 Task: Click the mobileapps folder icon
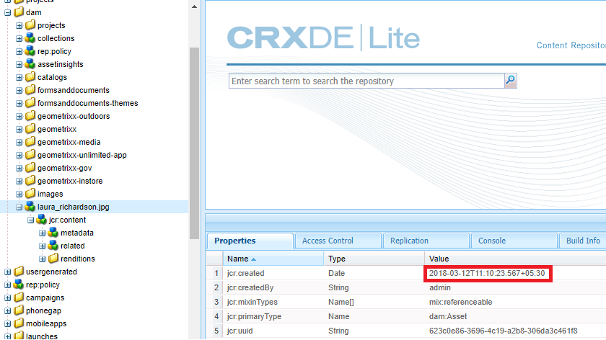(19, 323)
